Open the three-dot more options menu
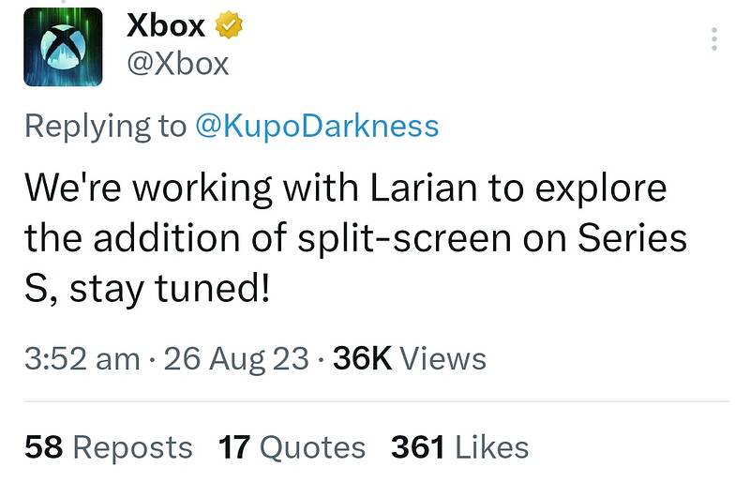This screenshot has height=482, width=750. pos(714,38)
